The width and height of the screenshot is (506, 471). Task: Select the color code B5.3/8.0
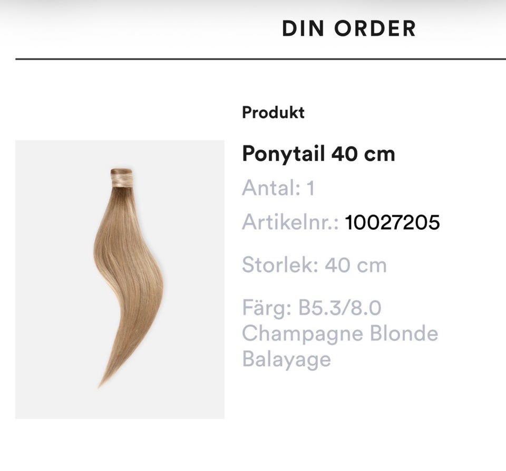(x=340, y=308)
